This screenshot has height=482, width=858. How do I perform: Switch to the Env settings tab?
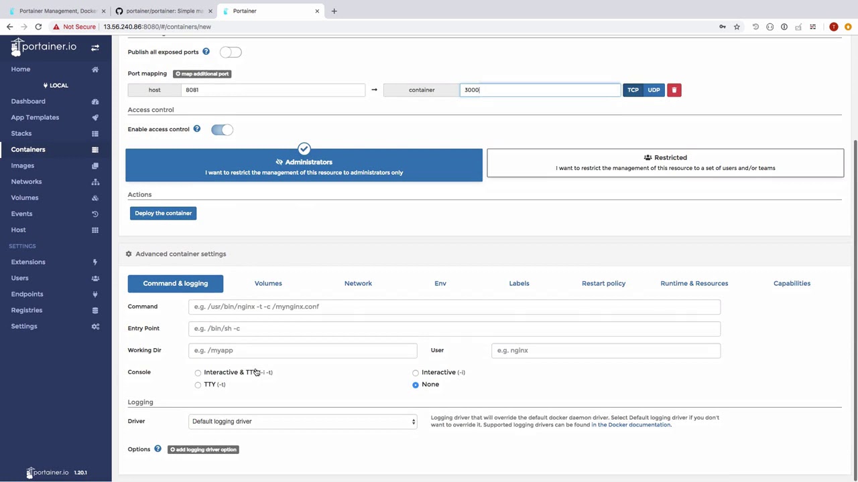pos(440,283)
